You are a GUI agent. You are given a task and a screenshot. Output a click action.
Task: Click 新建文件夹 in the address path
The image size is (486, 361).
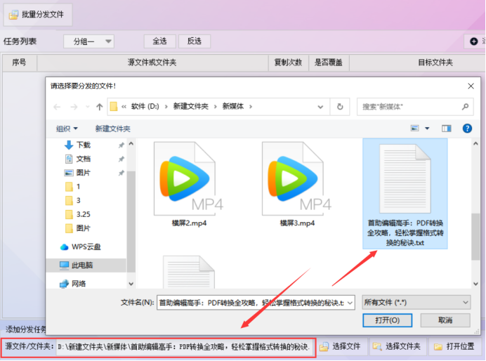pos(190,107)
